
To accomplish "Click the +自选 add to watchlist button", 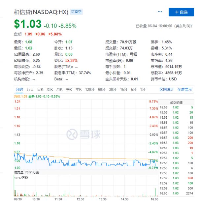I will [181, 12].
